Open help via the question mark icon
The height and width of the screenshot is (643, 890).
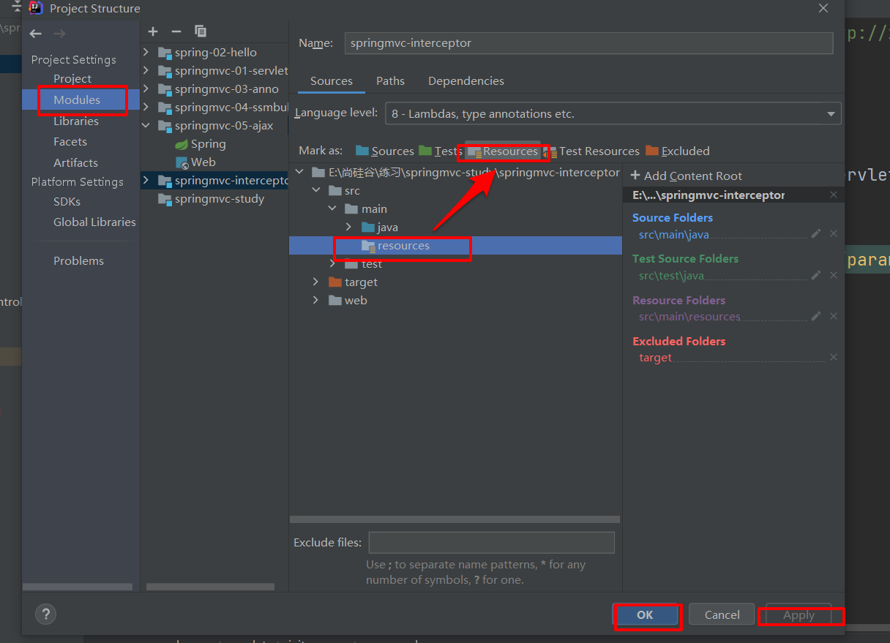click(x=45, y=614)
